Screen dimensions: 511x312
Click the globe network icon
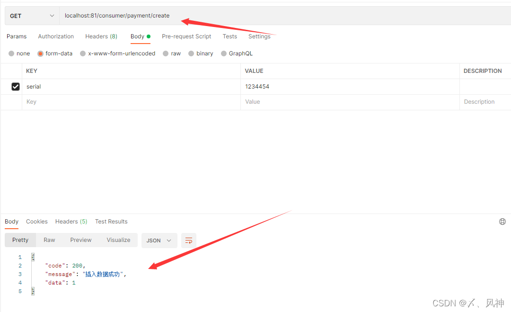coord(502,222)
